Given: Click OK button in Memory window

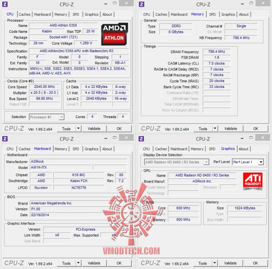Looking at the screenshot, I should 256,129.
